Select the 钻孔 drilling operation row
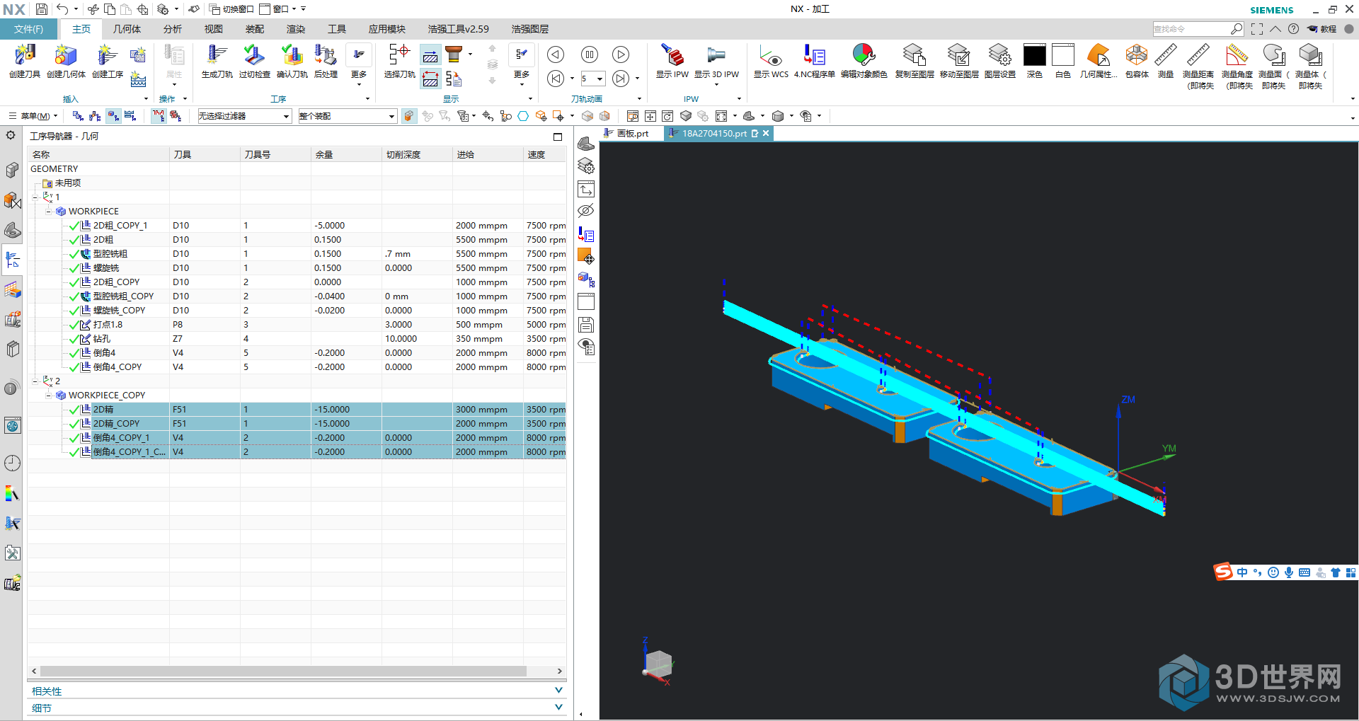1359x721 pixels. click(x=297, y=339)
